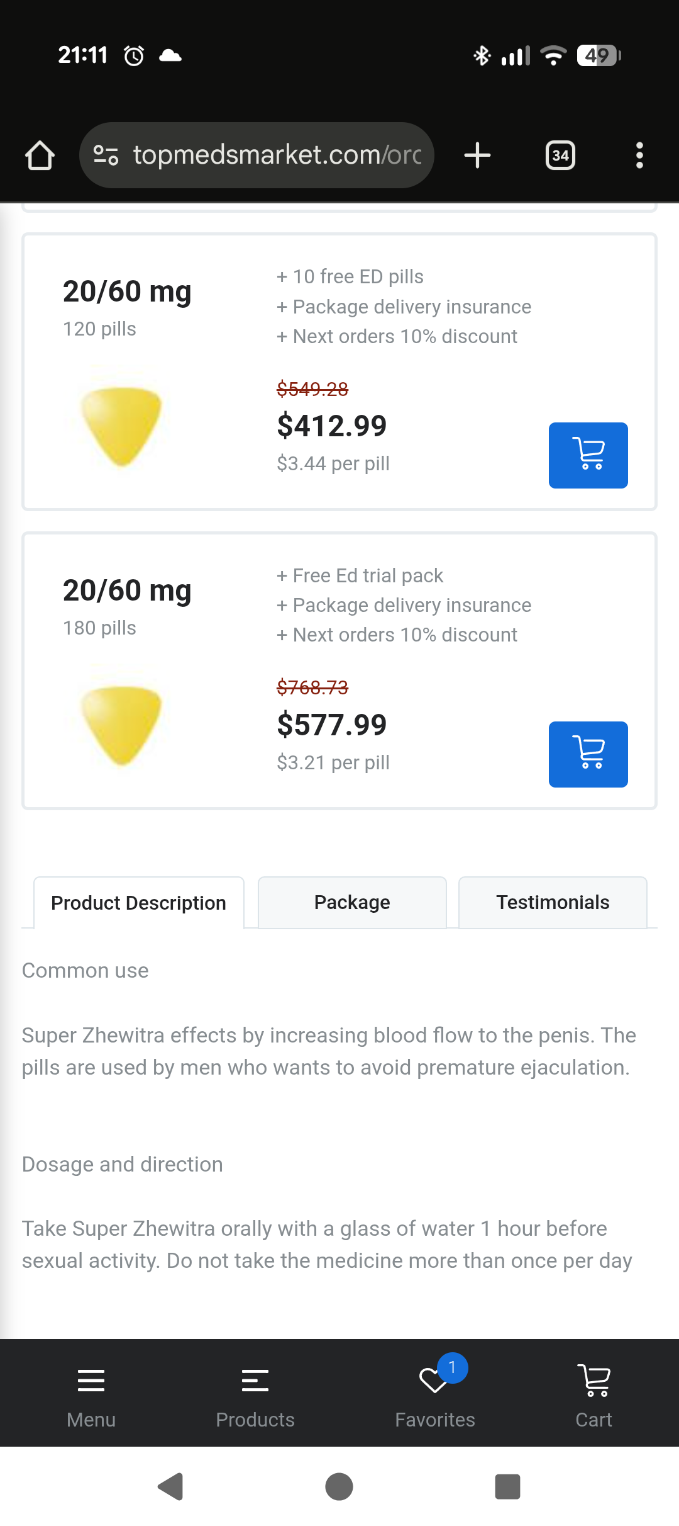Open the Cart in bottom navigation
Image resolution: width=679 pixels, height=1526 pixels.
pyautogui.click(x=593, y=1393)
